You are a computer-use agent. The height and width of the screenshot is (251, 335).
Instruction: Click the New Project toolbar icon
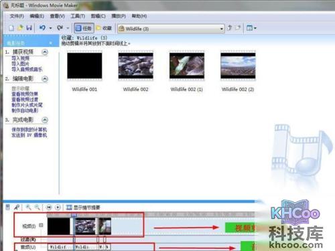click(x=11, y=28)
